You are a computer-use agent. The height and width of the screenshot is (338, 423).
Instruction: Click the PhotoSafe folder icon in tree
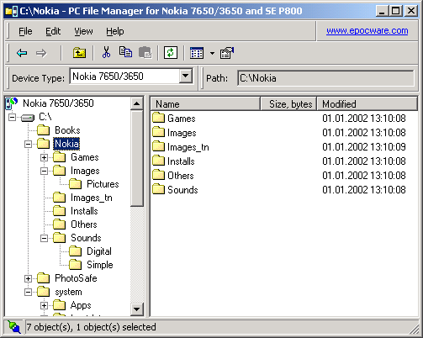pos(44,278)
